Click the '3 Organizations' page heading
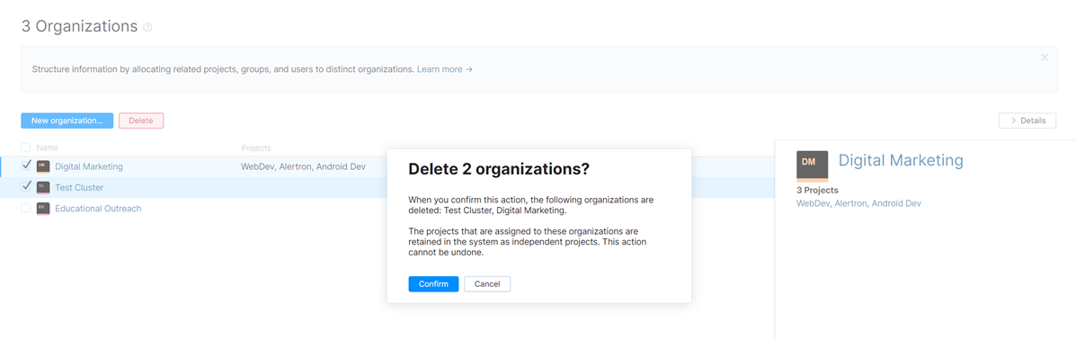The height and width of the screenshot is (340, 1076). 80,26
